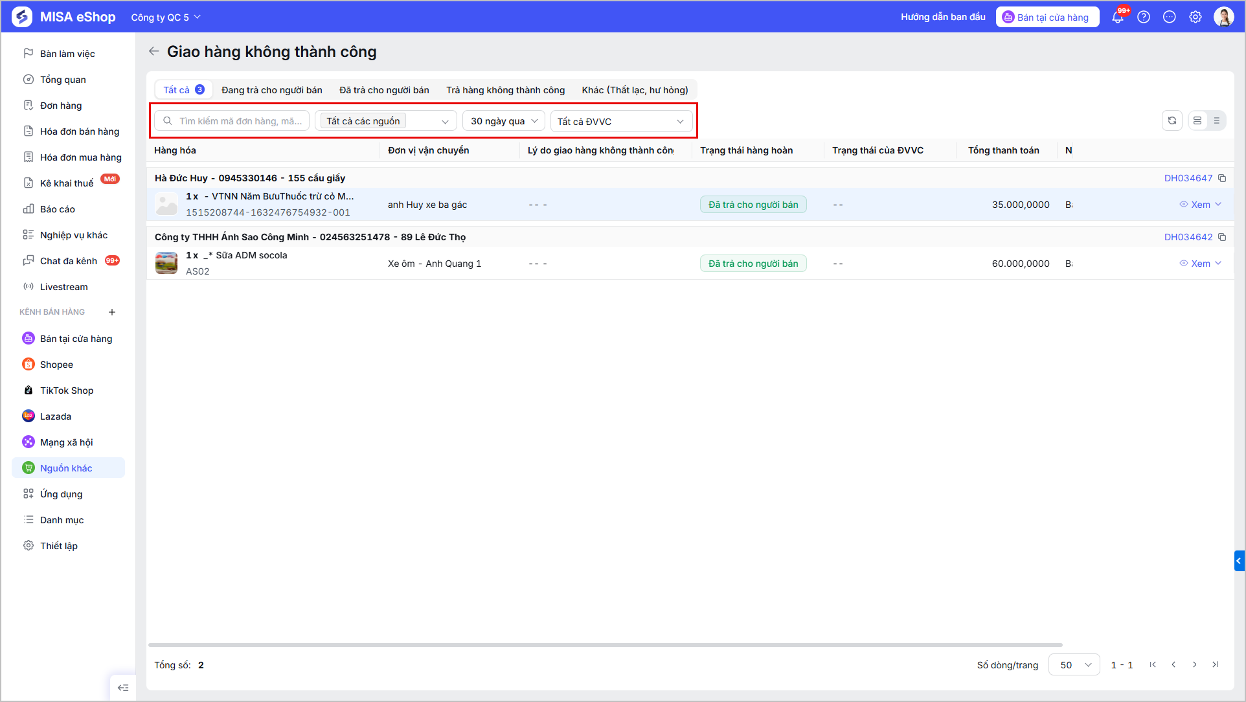Switch to compact row view

pos(1217,120)
